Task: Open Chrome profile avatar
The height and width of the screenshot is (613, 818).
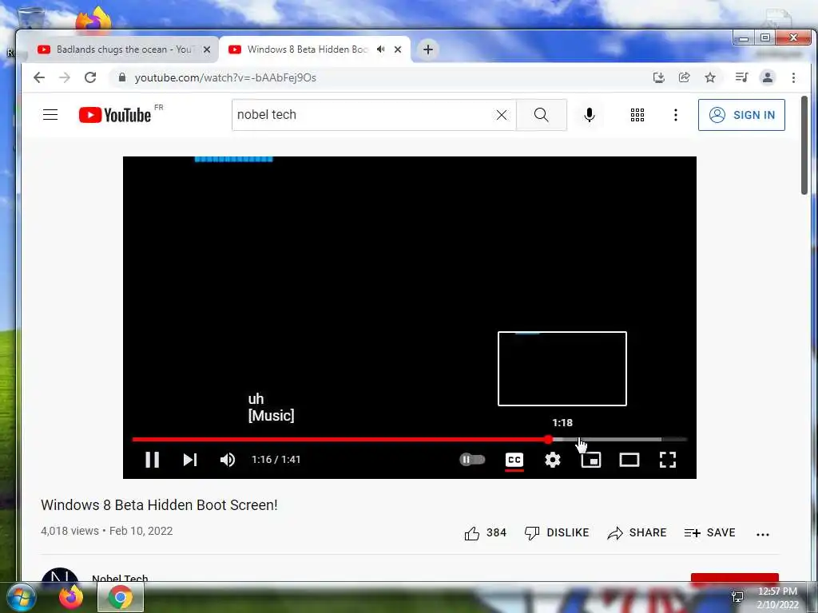Action: coord(768,77)
